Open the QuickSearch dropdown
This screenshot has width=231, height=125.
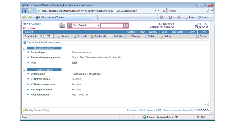coord(99,25)
